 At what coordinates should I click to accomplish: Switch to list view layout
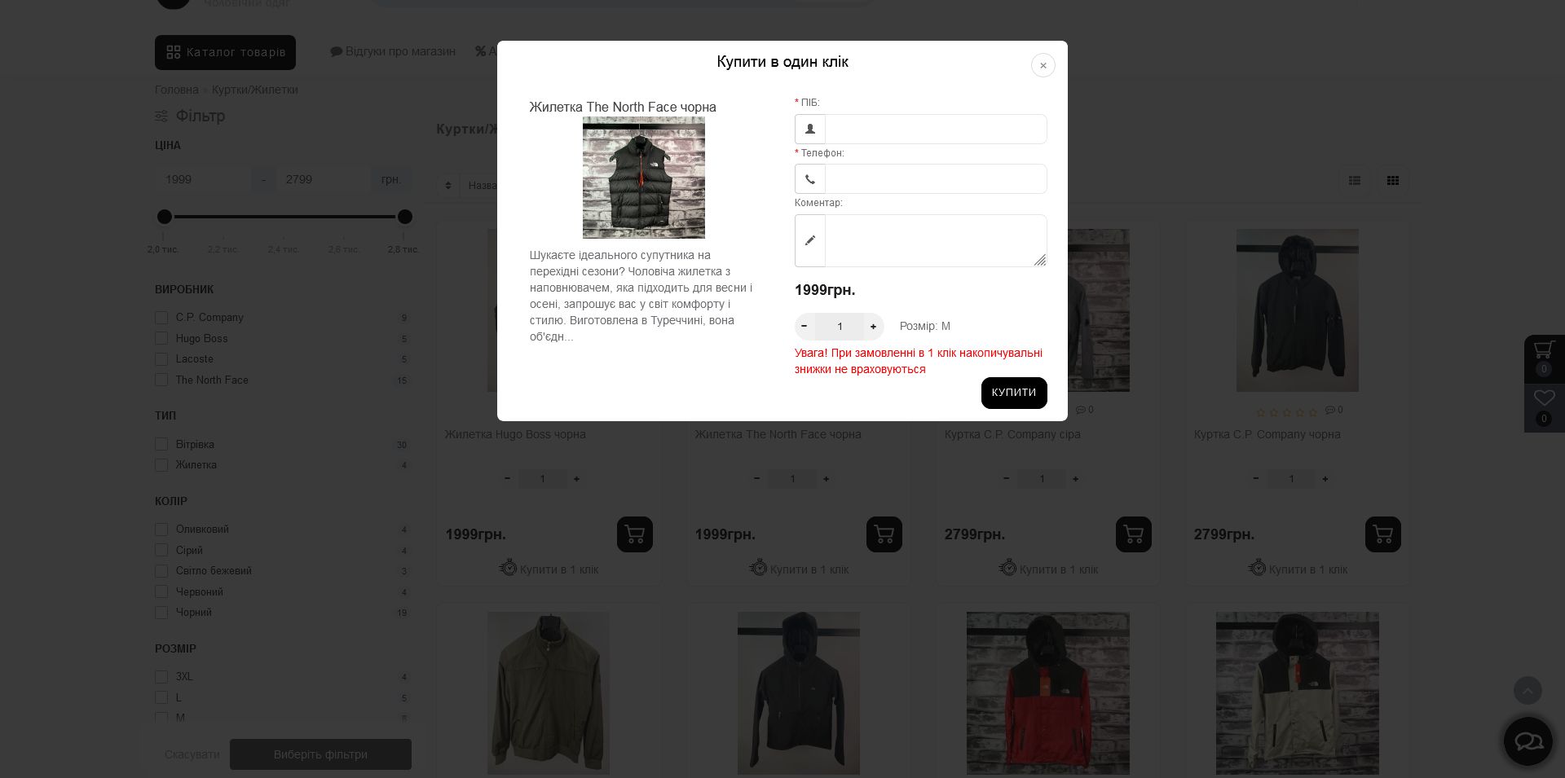click(x=1355, y=181)
